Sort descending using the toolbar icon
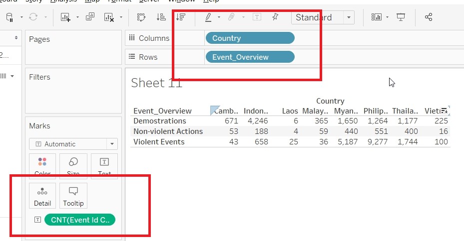Screen dimensions: 464x241 (x=181, y=17)
